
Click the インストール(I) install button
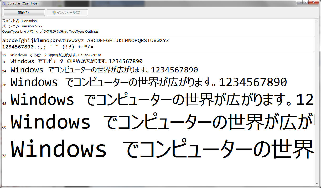point(67,13)
